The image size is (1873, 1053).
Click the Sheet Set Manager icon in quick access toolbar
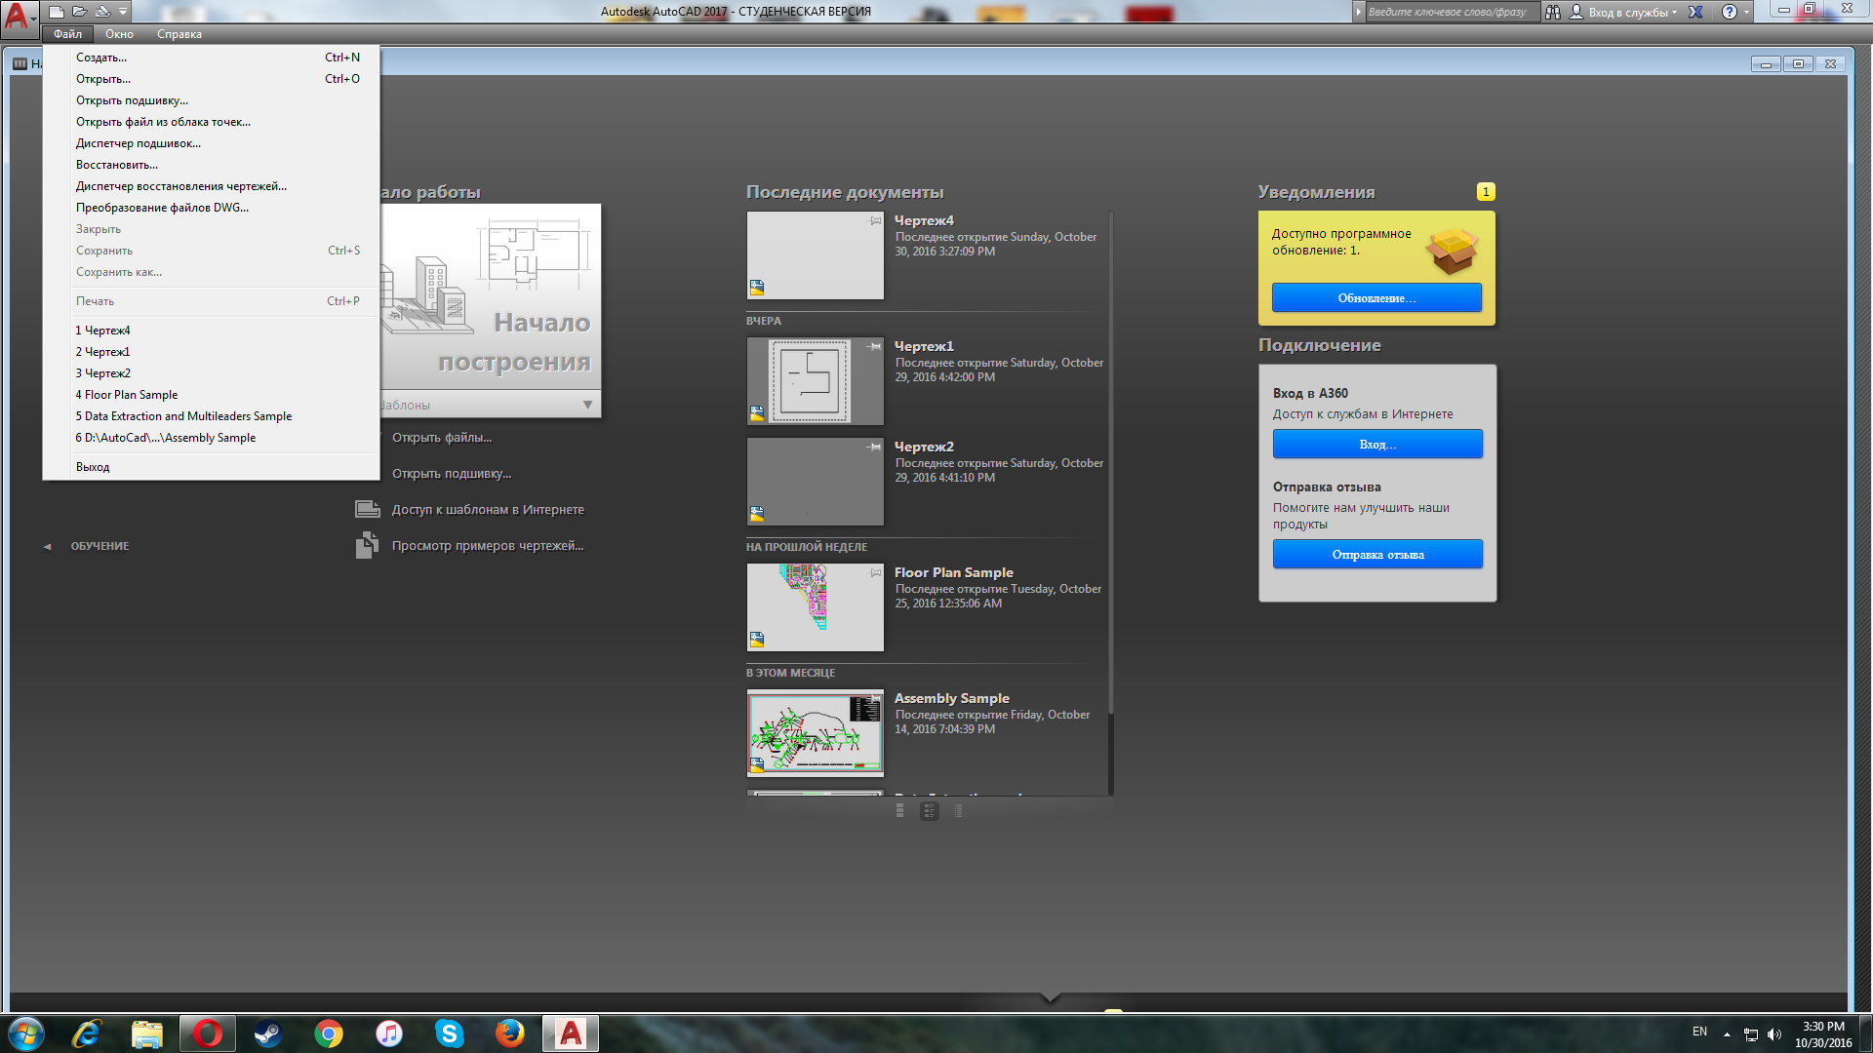(102, 12)
